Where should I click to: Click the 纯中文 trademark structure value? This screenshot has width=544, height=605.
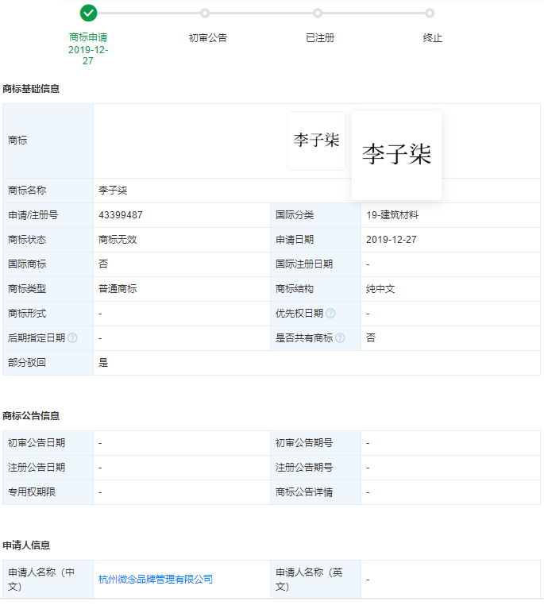coord(380,289)
